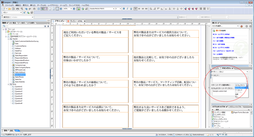This screenshot has width=254, height=137.
Task: Click the New document toolbar icon
Action: coord(4,9)
